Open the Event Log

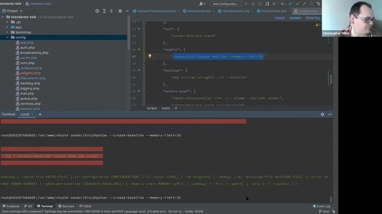(x=322, y=206)
